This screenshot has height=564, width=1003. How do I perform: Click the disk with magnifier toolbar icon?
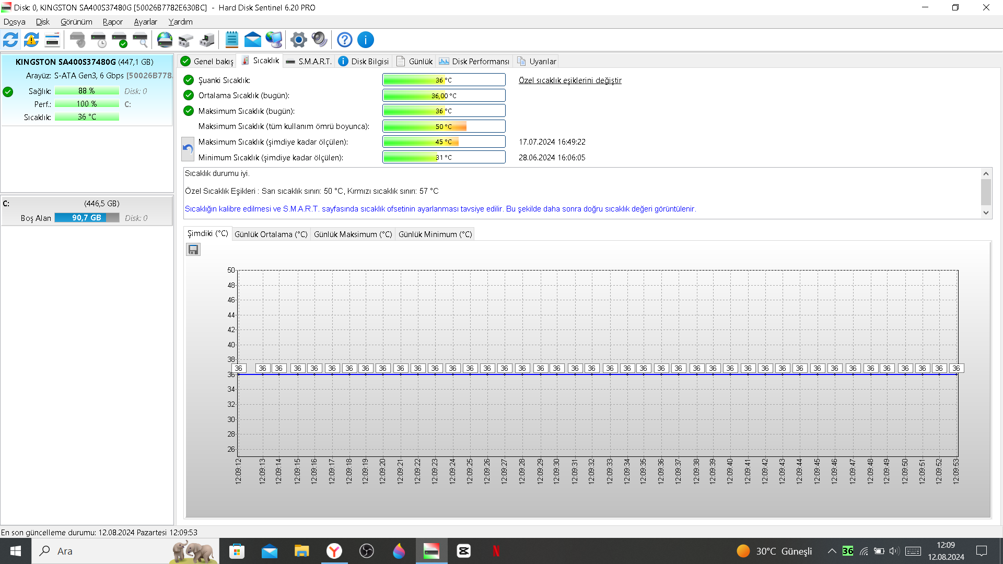pyautogui.click(x=140, y=40)
